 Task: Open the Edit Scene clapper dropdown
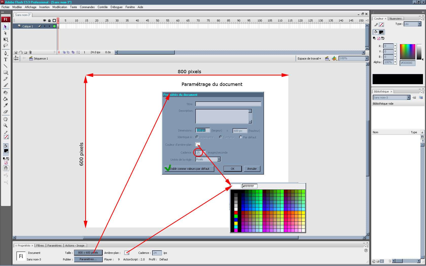click(x=327, y=59)
